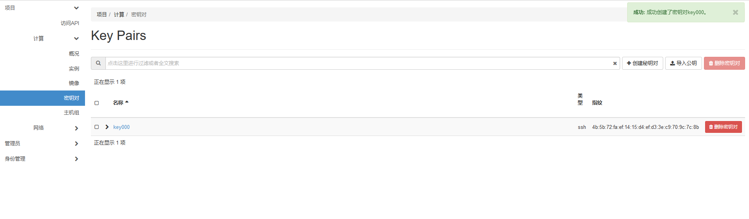The height and width of the screenshot is (219, 749).
Task: Open 镜像 in the sidebar
Action: 74,83
